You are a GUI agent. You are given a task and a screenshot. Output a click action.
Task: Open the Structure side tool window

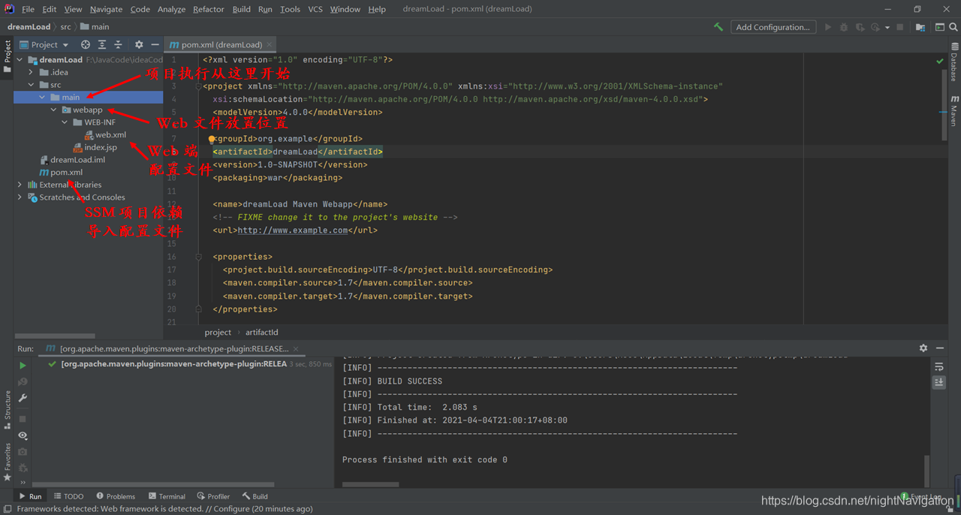coord(8,409)
